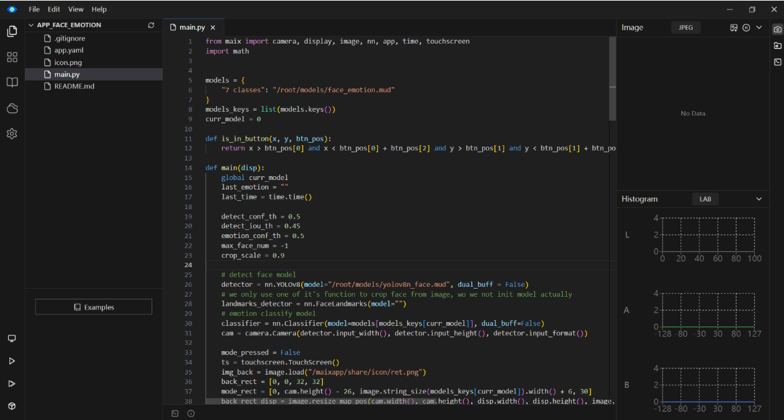Click 'import math' code line

pos(227,51)
